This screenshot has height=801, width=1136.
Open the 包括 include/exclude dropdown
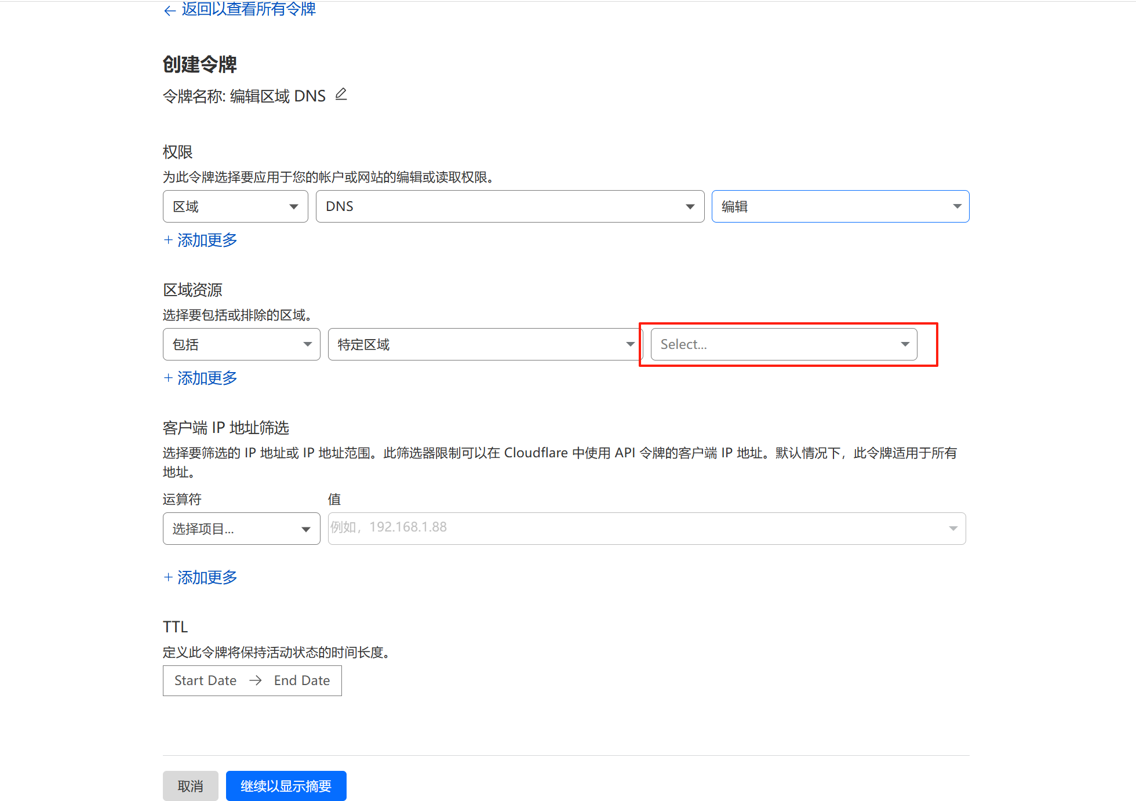click(x=242, y=344)
